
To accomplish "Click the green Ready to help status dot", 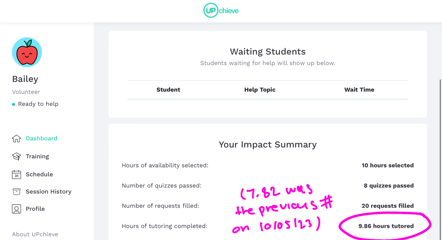I will [13, 104].
